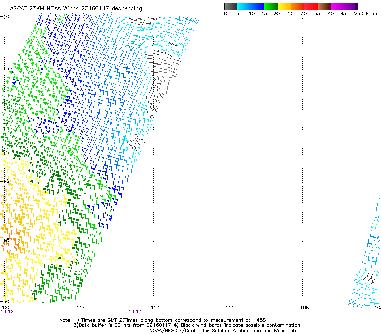381x334 pixels.
Task: Click the yellow 20-25 knots legend segment
Action: point(284,6)
